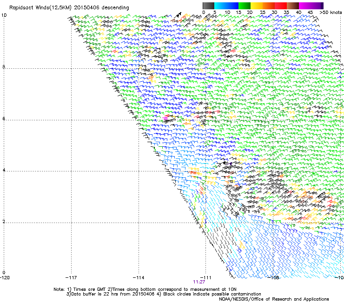Click the -117 longitude axis label

pyautogui.click(x=71, y=278)
